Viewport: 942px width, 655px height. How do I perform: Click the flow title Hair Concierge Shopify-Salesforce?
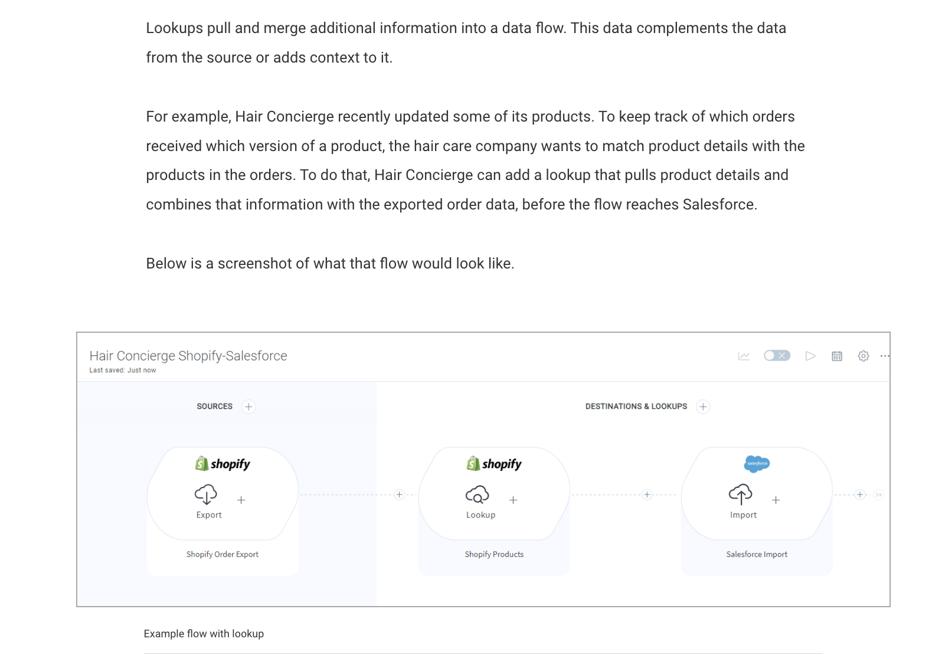point(188,356)
